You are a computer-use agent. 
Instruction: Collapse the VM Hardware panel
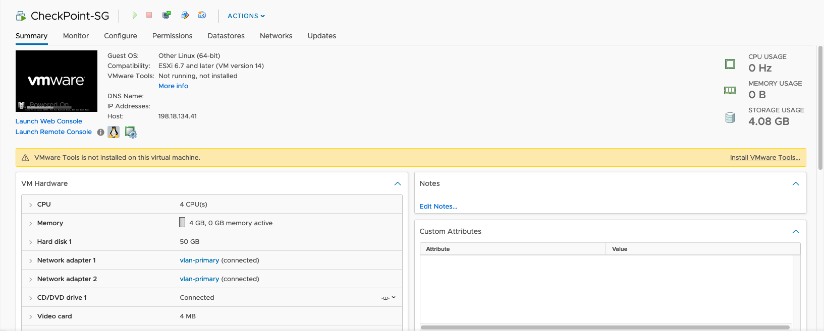coord(397,184)
